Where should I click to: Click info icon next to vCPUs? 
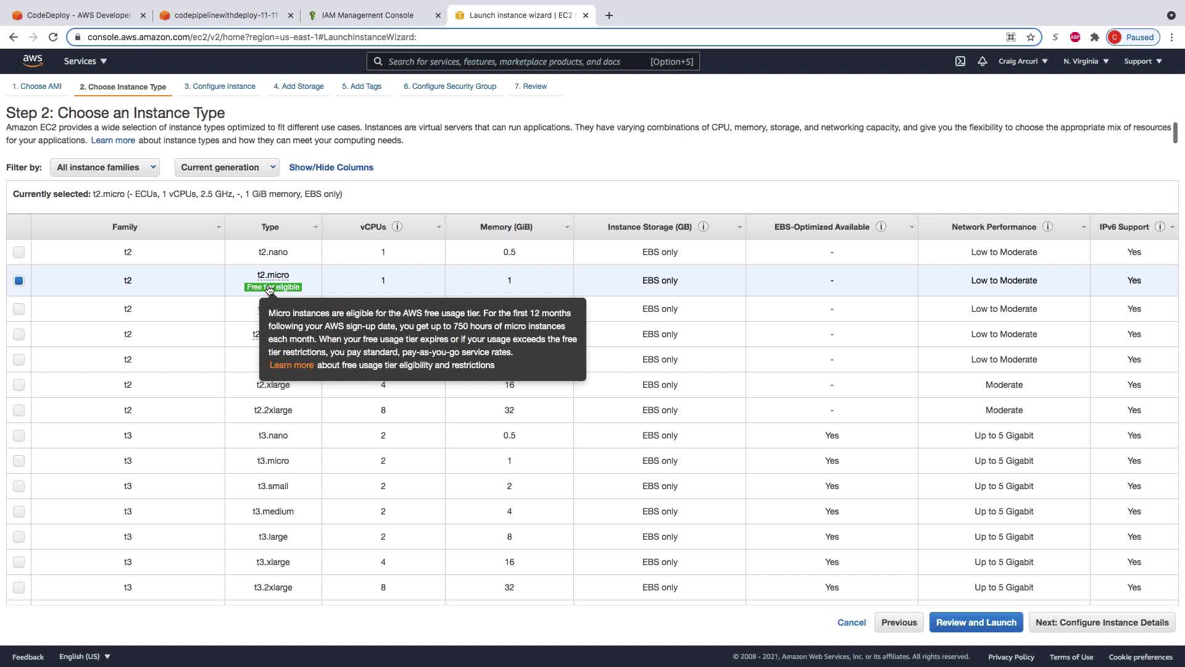pyautogui.click(x=397, y=227)
